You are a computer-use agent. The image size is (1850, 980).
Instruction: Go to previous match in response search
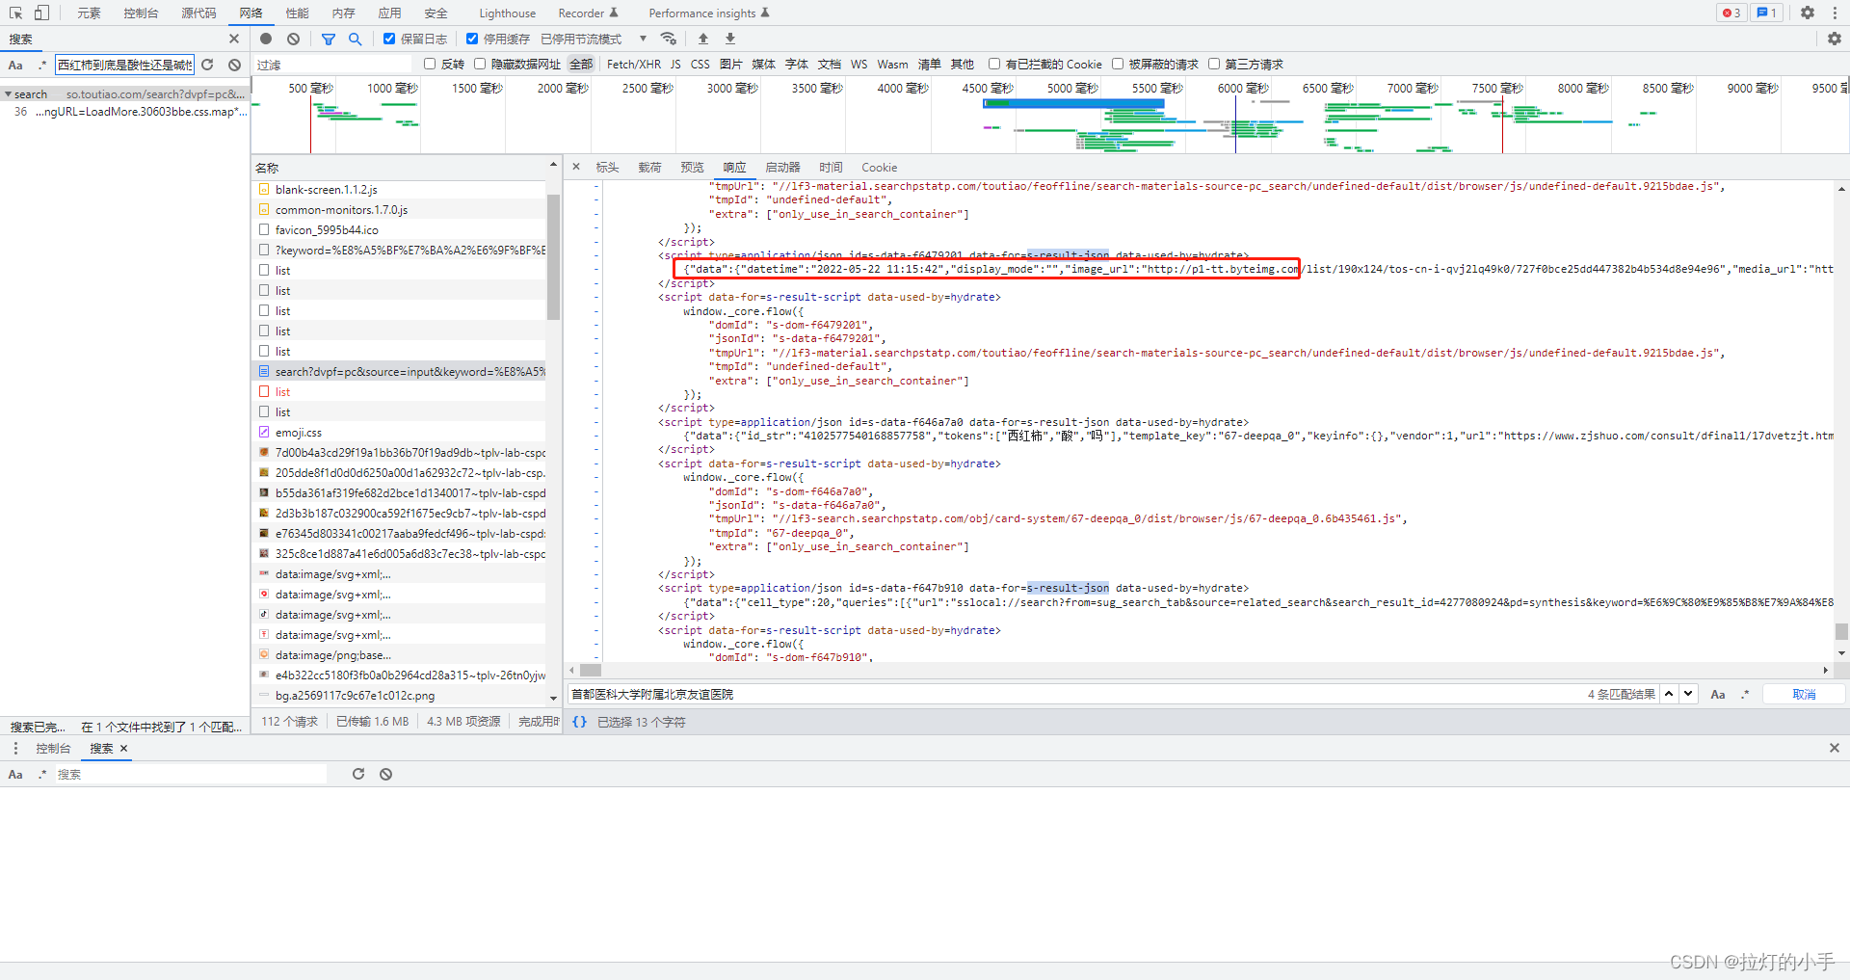1669,694
